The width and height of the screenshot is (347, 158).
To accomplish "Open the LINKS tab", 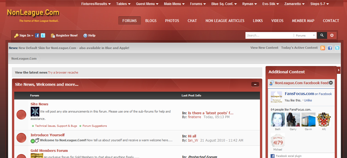I will tap(258, 21).
